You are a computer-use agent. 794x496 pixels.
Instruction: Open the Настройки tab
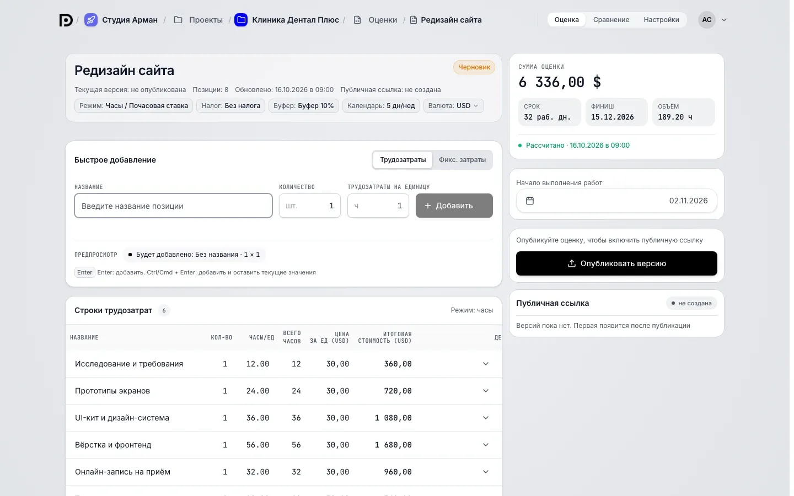point(661,20)
